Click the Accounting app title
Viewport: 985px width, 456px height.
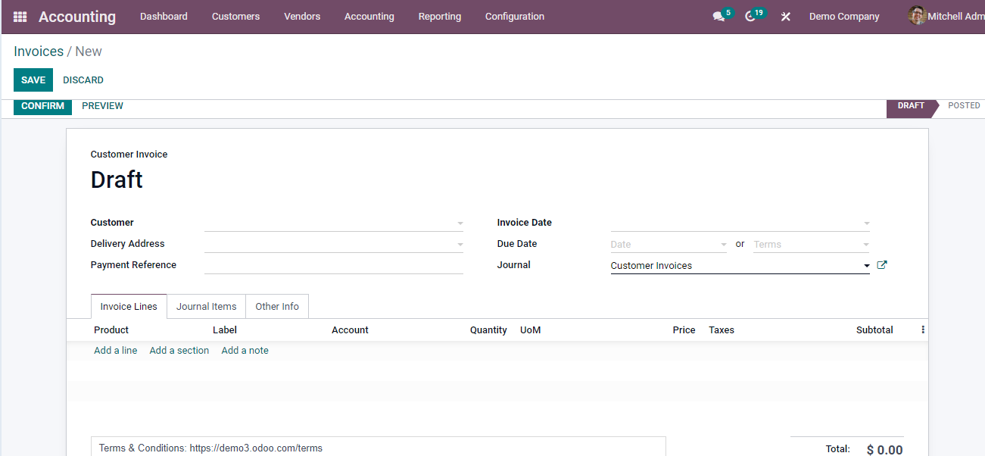pyautogui.click(x=77, y=17)
